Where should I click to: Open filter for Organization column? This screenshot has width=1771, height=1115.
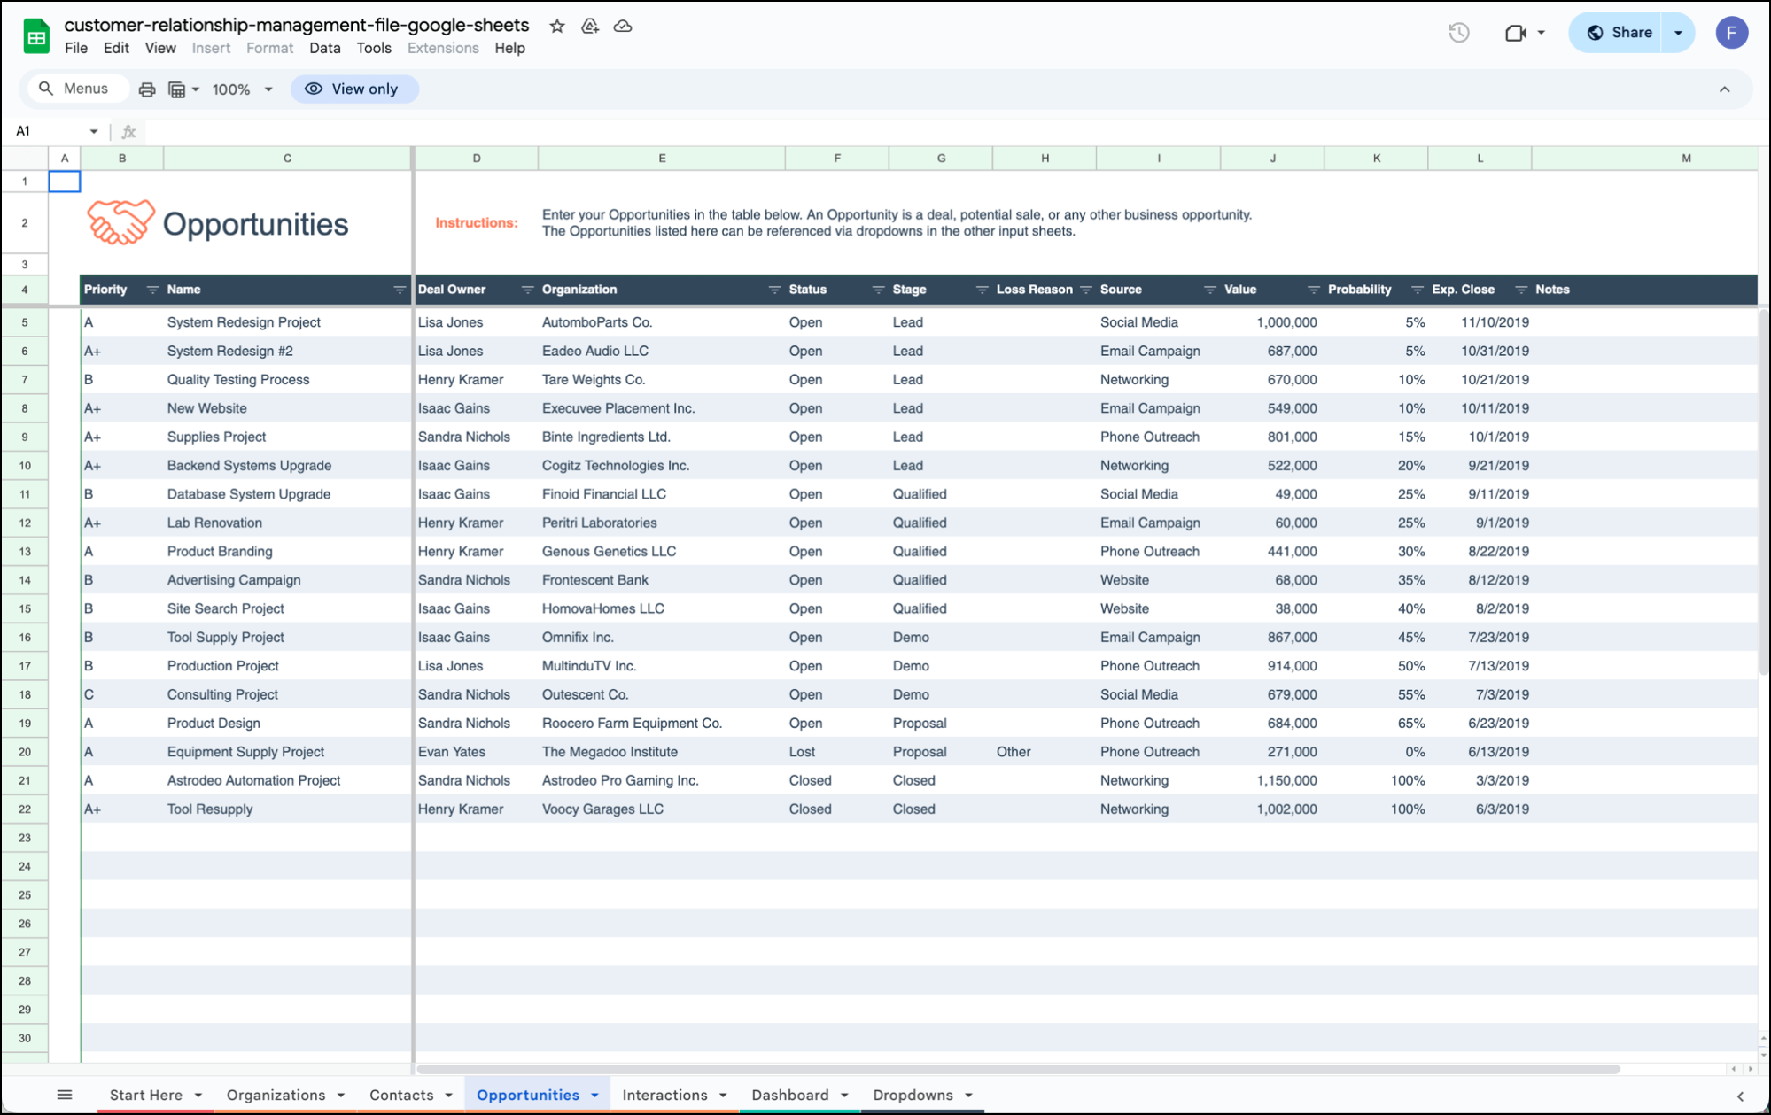click(774, 290)
